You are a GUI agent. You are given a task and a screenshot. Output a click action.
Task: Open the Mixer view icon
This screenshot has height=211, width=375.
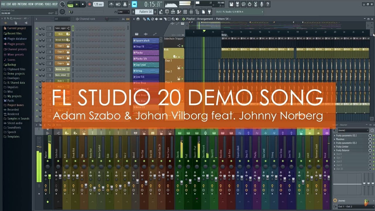pyautogui.click(x=191, y=12)
